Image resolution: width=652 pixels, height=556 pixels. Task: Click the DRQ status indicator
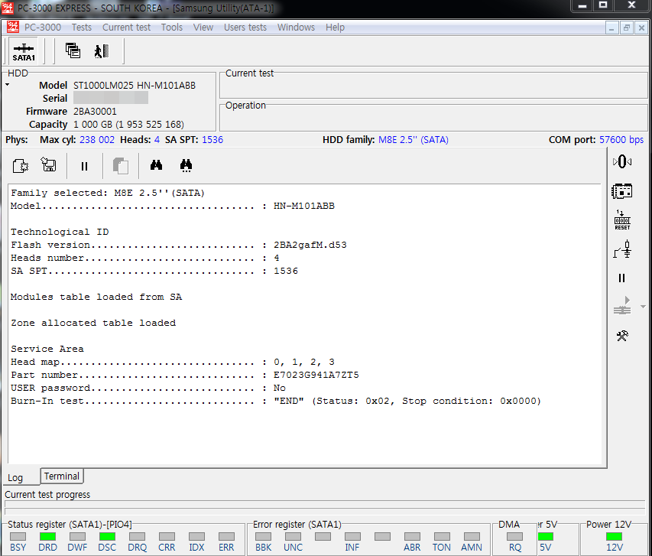[138, 536]
